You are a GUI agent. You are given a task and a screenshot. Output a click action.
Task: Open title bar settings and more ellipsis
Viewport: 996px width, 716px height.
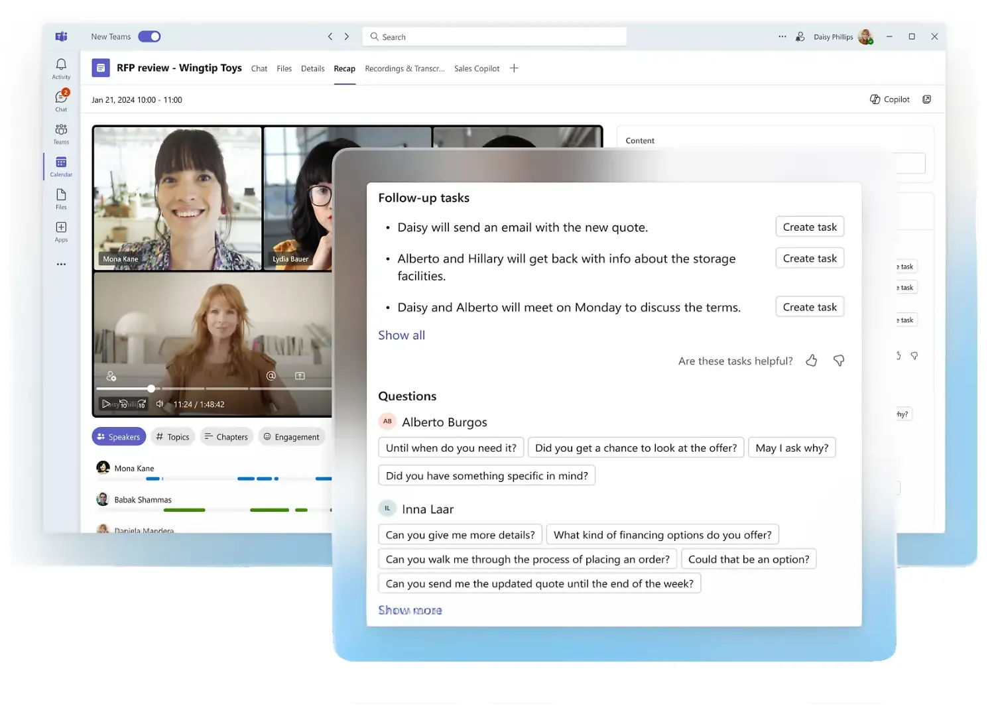coord(782,36)
